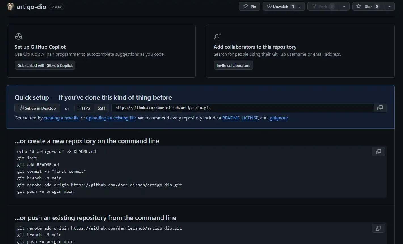Copy the push existing repository commands
Screen dimensions: 403x244
(378, 228)
